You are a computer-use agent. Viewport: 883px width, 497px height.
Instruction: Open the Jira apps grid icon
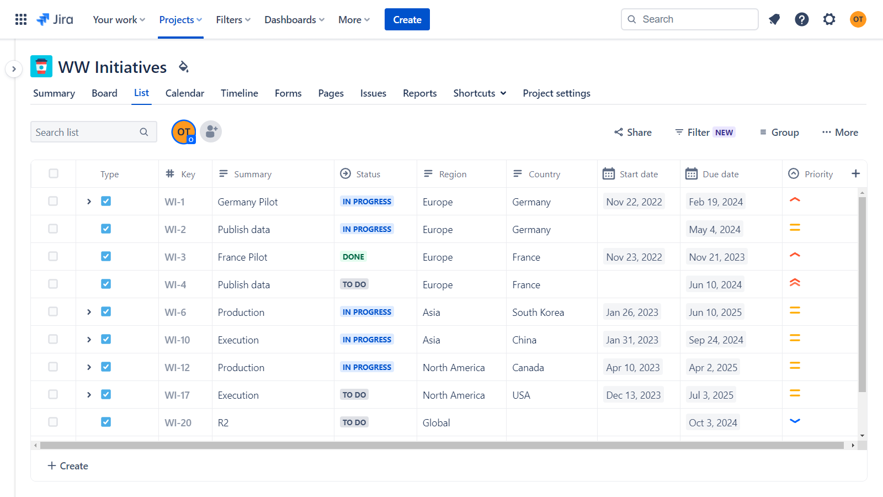[20, 19]
